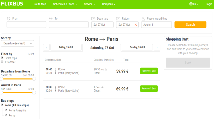The height and width of the screenshot is (119, 214).
Task: Reserve 1 seat on 59.99 € trip
Action: tap(149, 71)
